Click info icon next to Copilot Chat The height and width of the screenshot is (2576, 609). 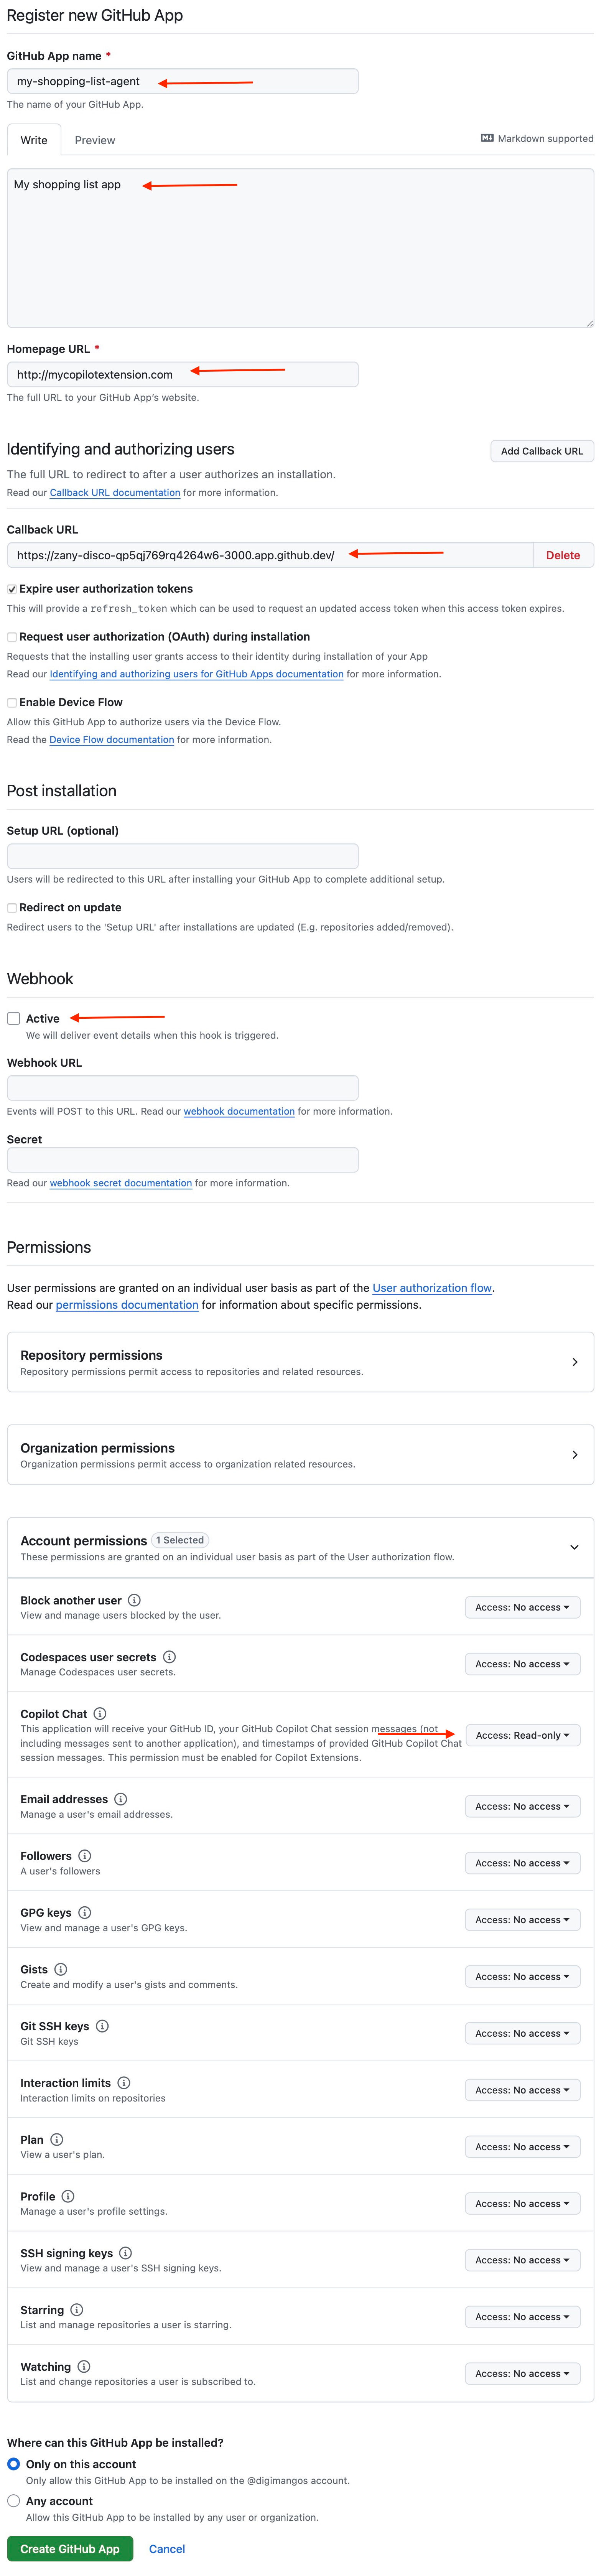pos(100,1714)
